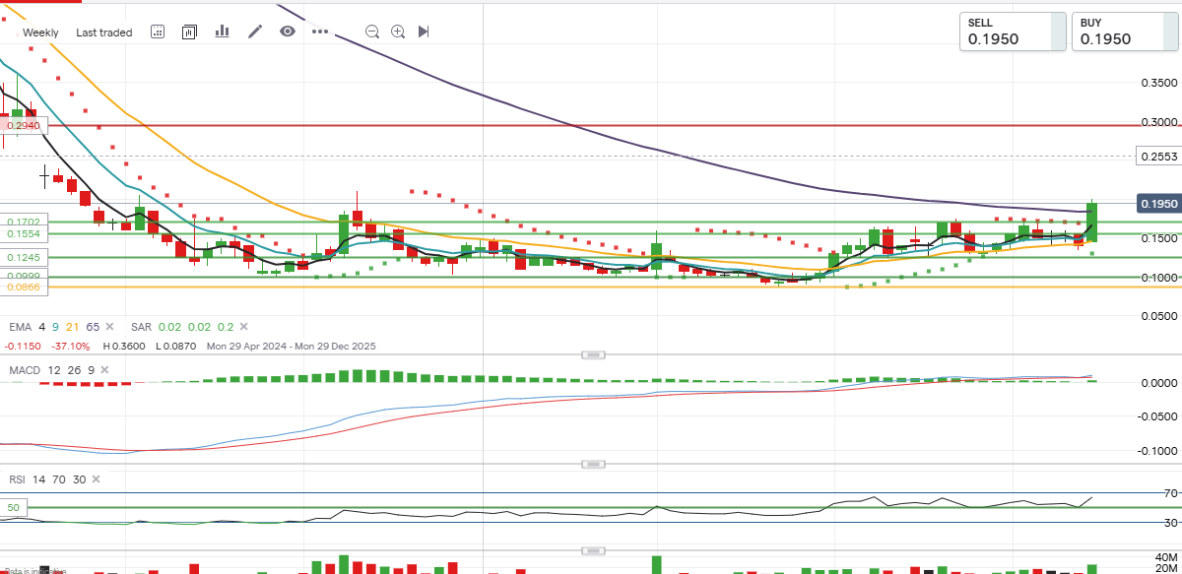The height and width of the screenshot is (574, 1182).
Task: Click the 0.2940 price level label
Action: (x=22, y=126)
